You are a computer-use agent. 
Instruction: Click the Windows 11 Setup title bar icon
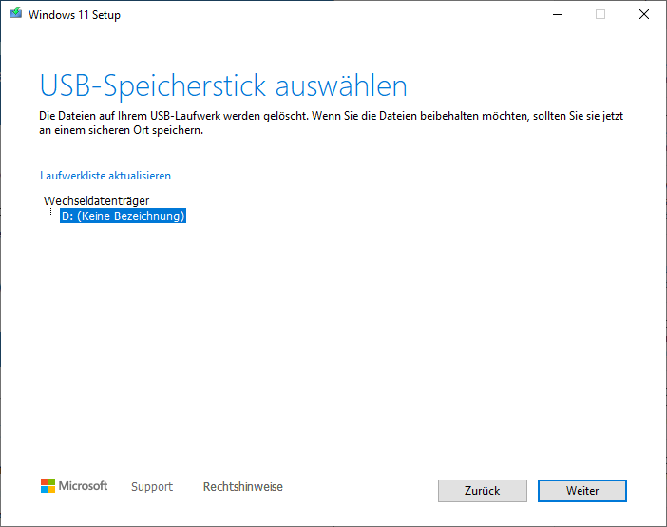[15, 14]
